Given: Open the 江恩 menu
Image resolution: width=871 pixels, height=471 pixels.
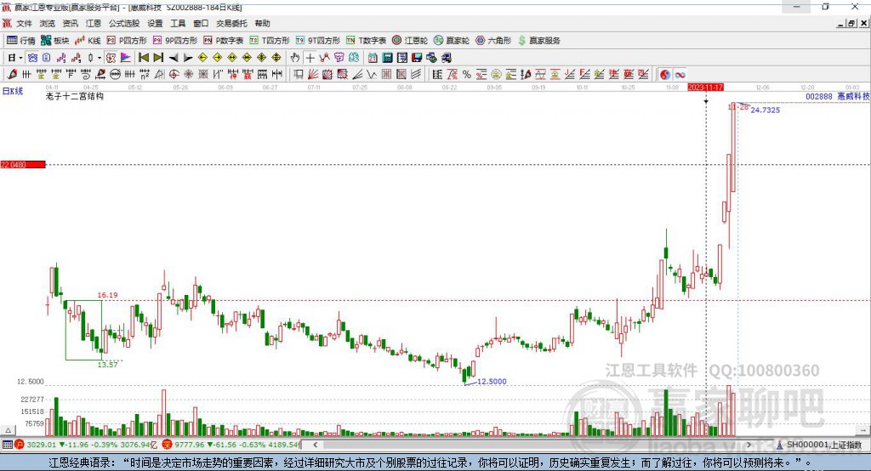Looking at the screenshot, I should (94, 23).
